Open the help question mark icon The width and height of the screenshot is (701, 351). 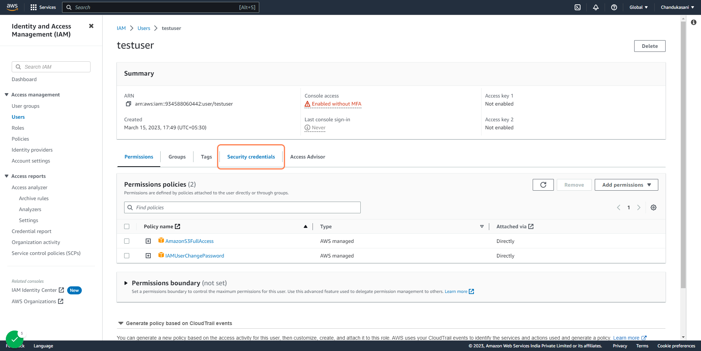tap(614, 7)
